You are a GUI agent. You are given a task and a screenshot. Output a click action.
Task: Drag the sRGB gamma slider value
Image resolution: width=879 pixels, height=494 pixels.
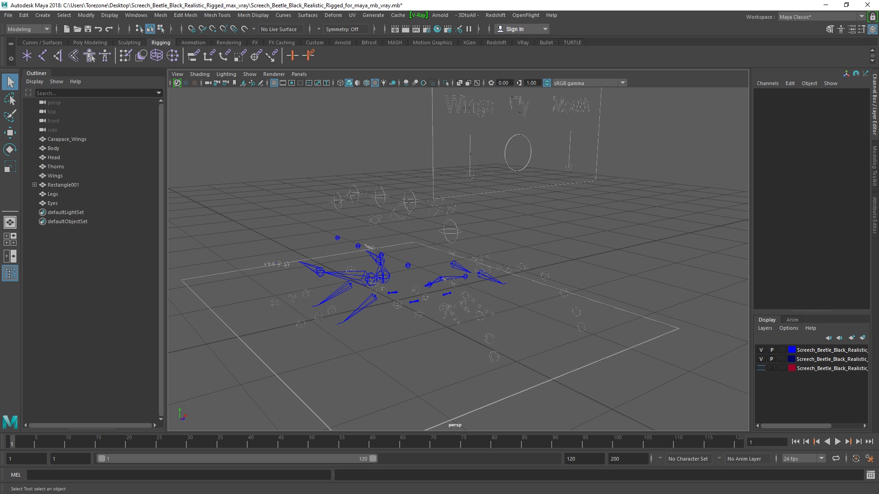pos(531,83)
